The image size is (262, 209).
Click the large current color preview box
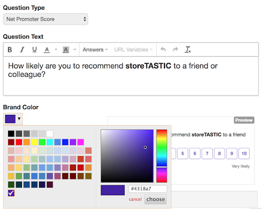[x=113, y=190]
